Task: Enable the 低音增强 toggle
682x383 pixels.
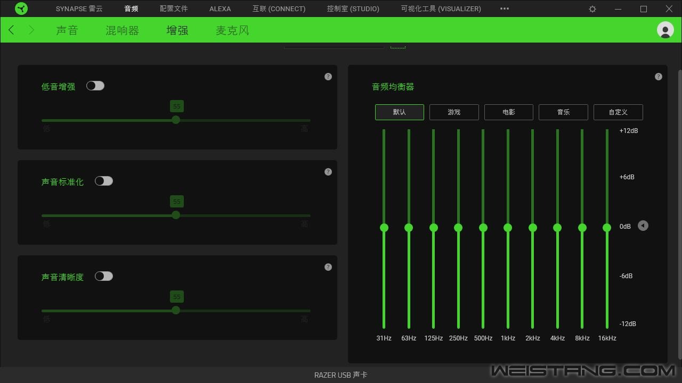Action: pyautogui.click(x=95, y=86)
